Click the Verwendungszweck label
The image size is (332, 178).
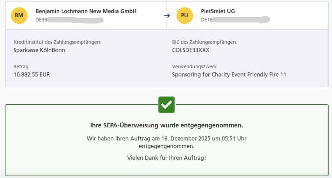coord(194,67)
